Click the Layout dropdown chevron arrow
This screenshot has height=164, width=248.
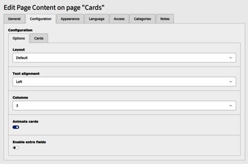point(230,58)
